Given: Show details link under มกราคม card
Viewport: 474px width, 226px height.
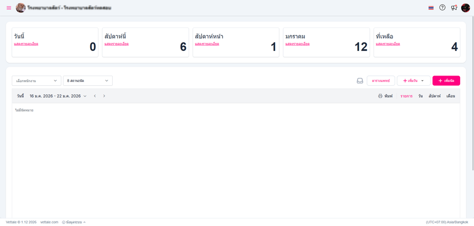Looking at the screenshot, I should click(x=297, y=44).
